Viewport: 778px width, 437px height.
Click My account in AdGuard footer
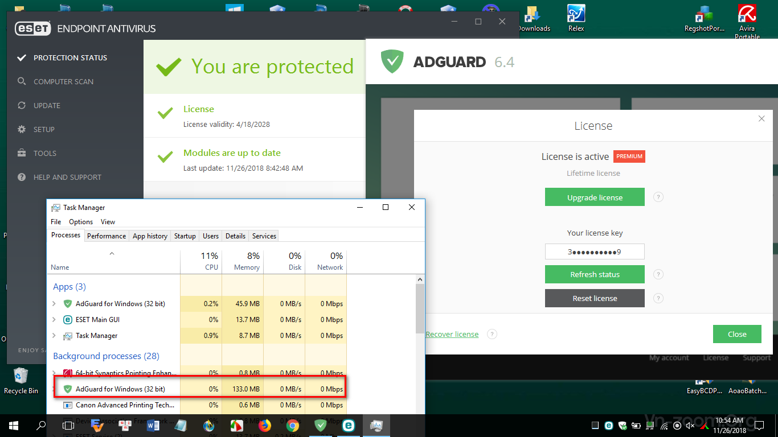tap(669, 358)
